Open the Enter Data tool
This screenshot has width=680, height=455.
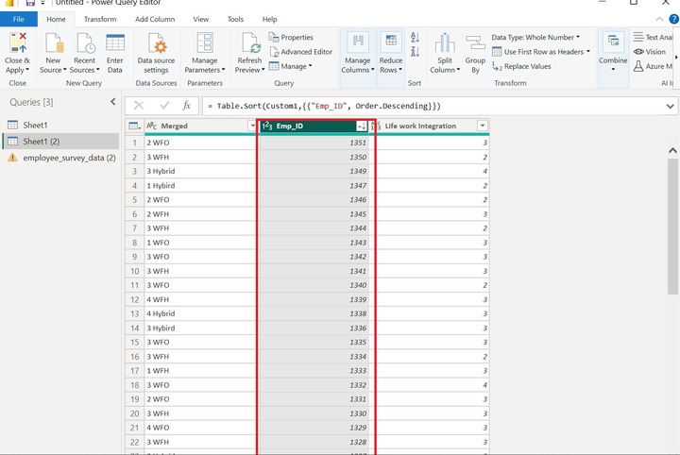[115, 43]
